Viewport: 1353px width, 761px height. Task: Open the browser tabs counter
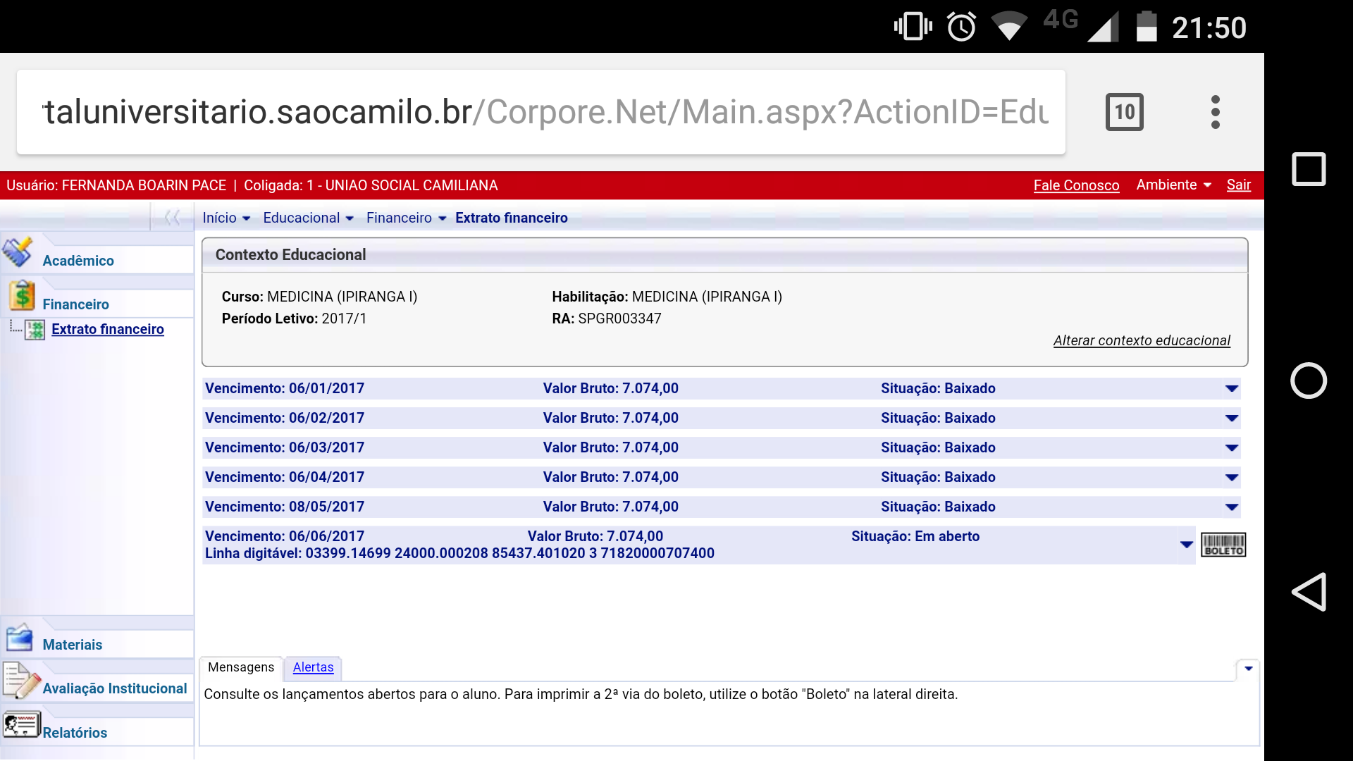[x=1124, y=112]
